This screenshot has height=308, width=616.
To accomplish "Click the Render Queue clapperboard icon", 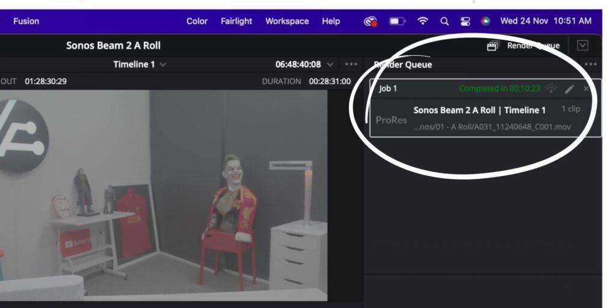I will pos(493,46).
